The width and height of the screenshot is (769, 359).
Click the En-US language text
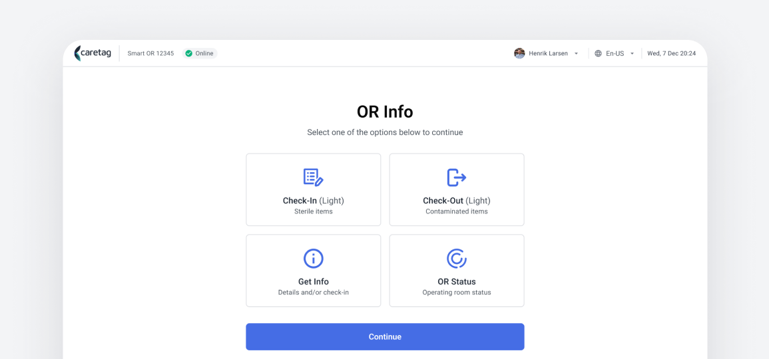click(615, 53)
